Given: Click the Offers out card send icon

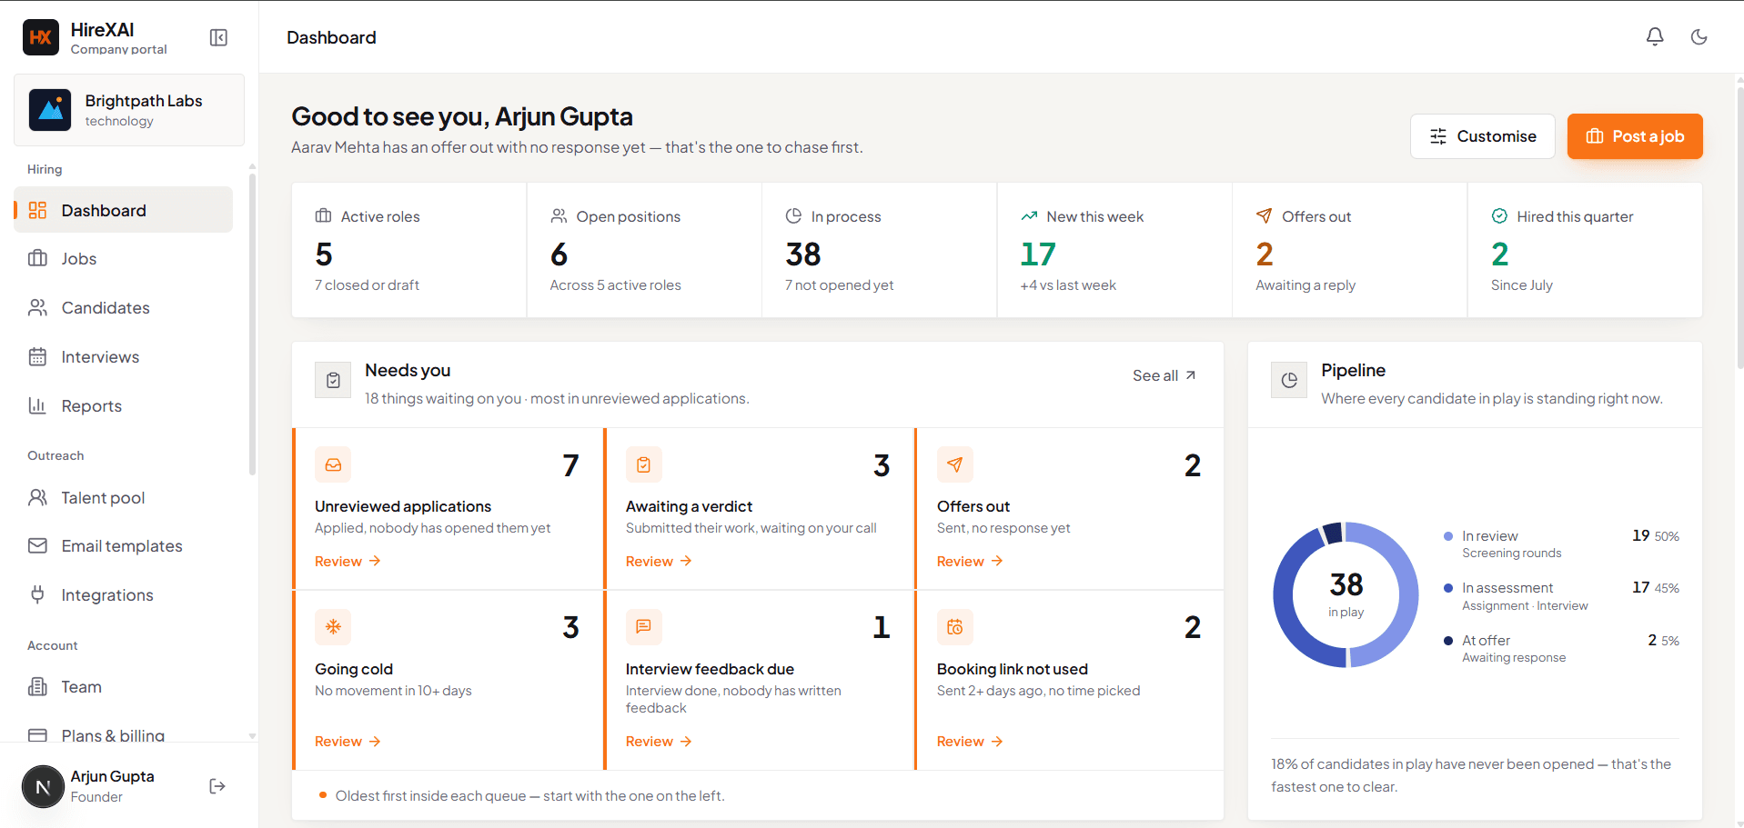Looking at the screenshot, I should [955, 464].
